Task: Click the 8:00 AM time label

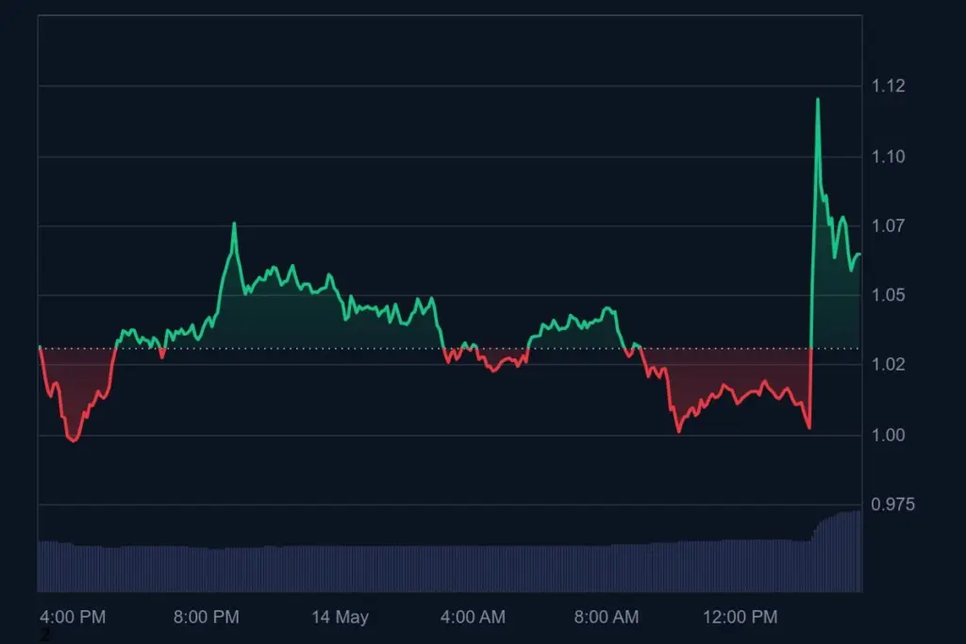Action: (607, 618)
